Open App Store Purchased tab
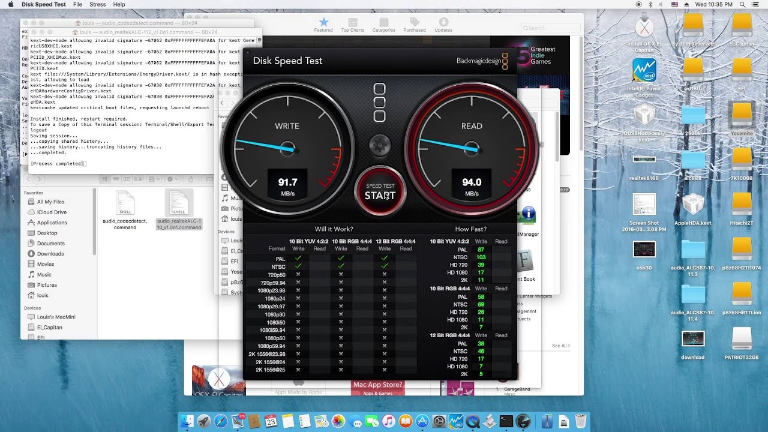The height and width of the screenshot is (432, 768). pos(415,25)
